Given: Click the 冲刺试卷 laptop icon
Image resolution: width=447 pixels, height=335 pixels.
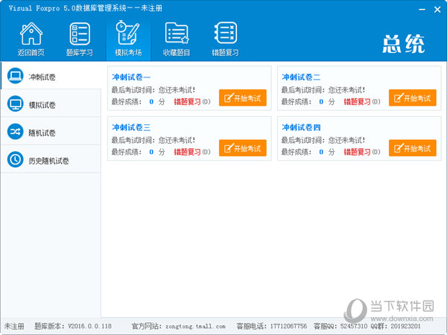Looking at the screenshot, I should (x=15, y=76).
